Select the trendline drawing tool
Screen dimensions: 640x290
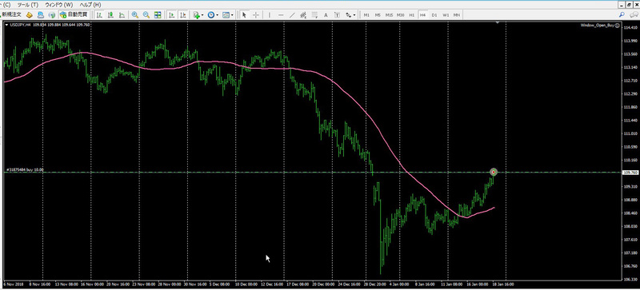click(x=292, y=15)
